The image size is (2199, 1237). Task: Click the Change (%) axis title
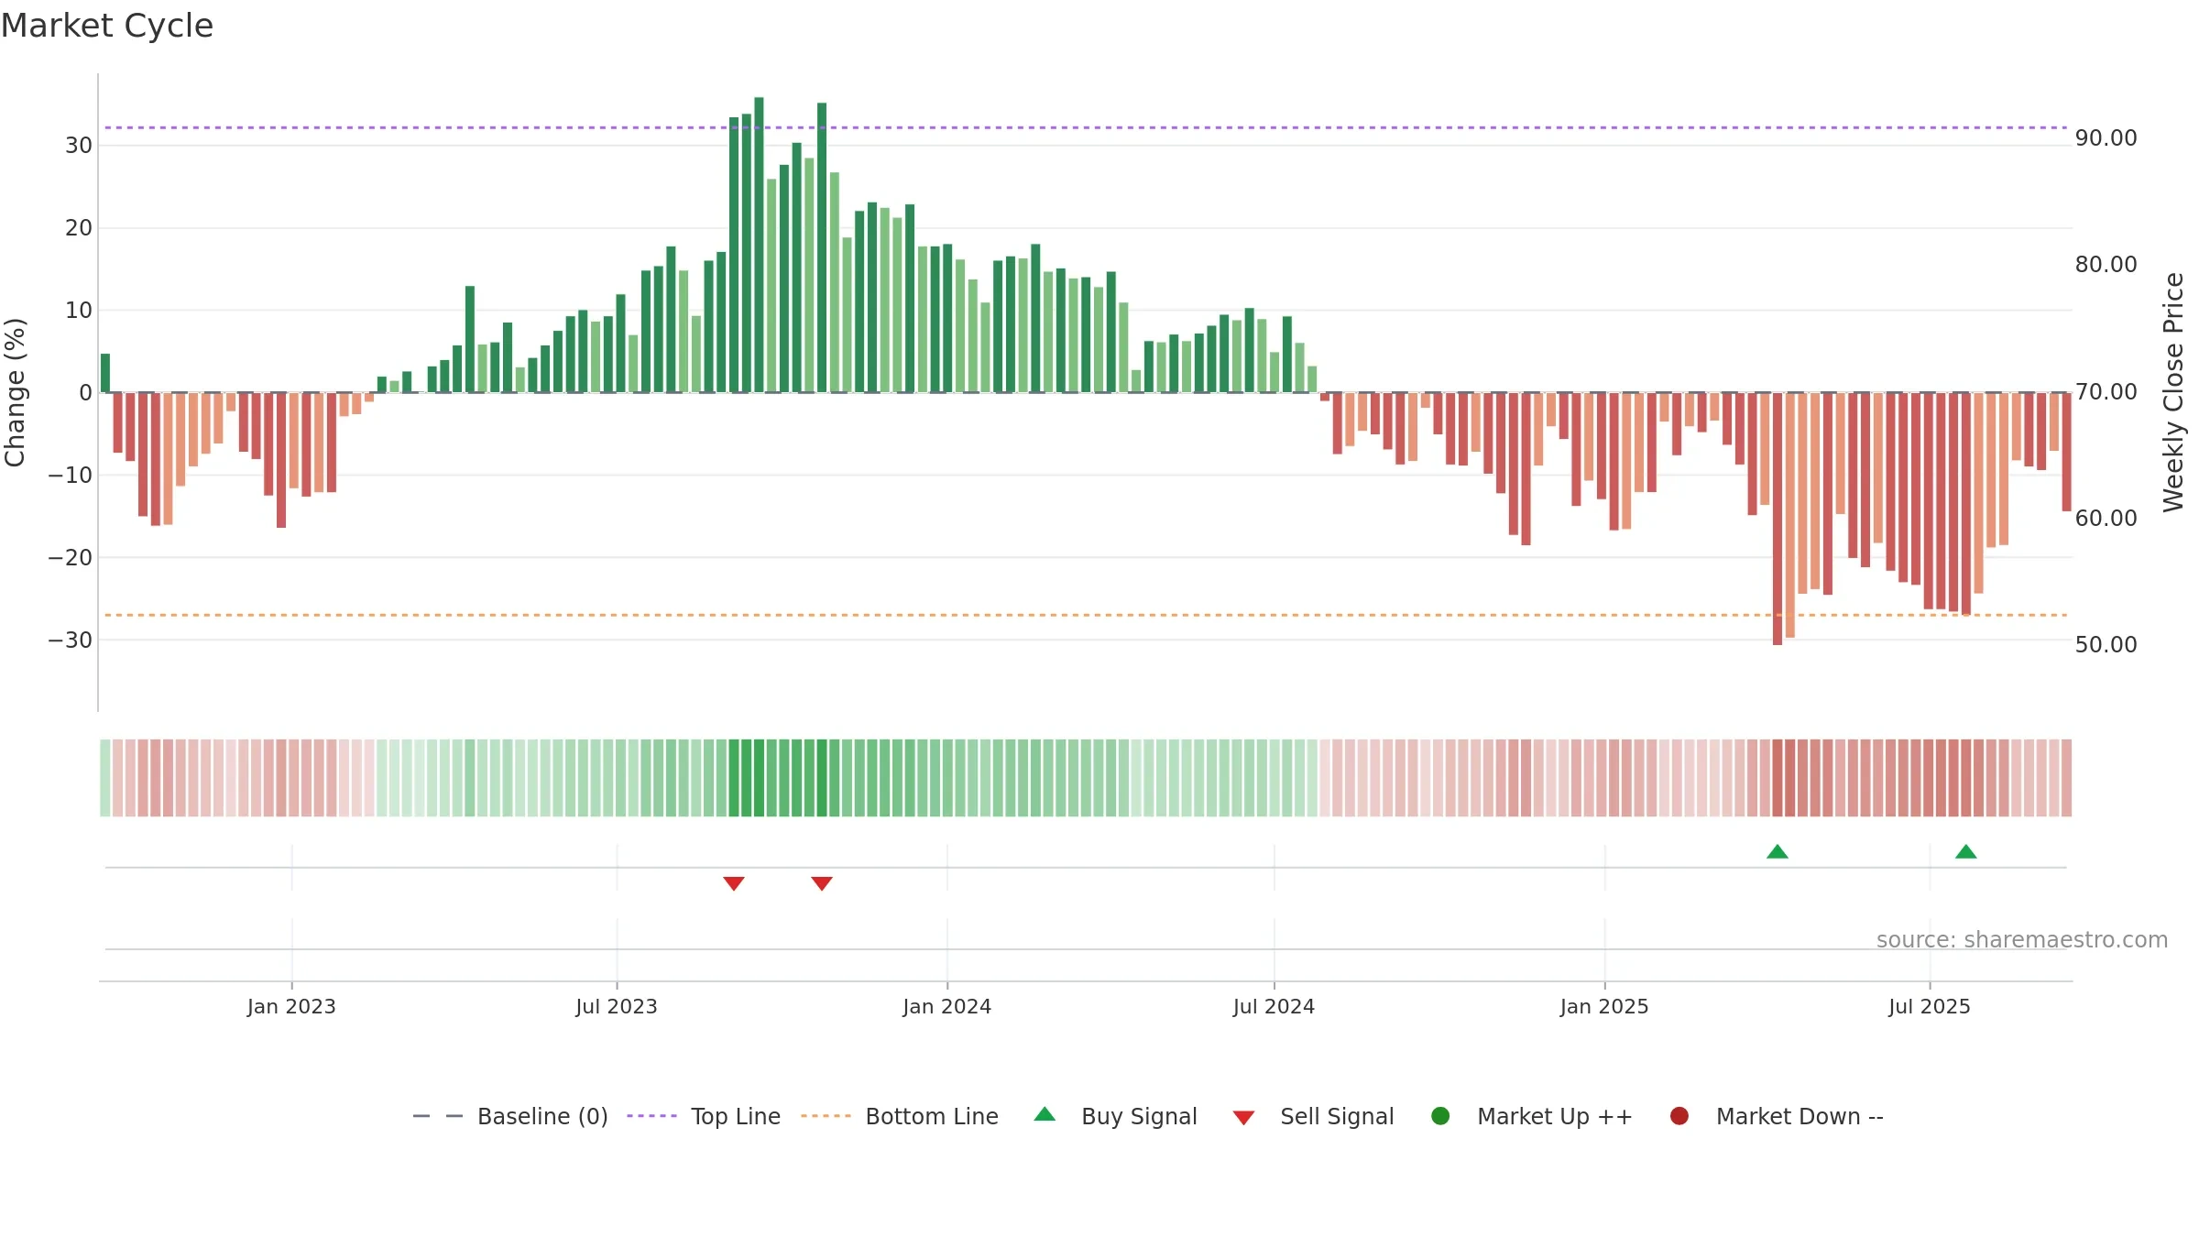[16, 392]
